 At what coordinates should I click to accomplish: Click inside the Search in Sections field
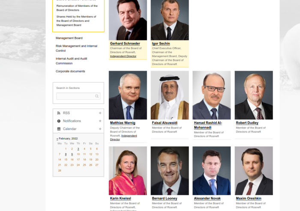[x=78, y=96]
